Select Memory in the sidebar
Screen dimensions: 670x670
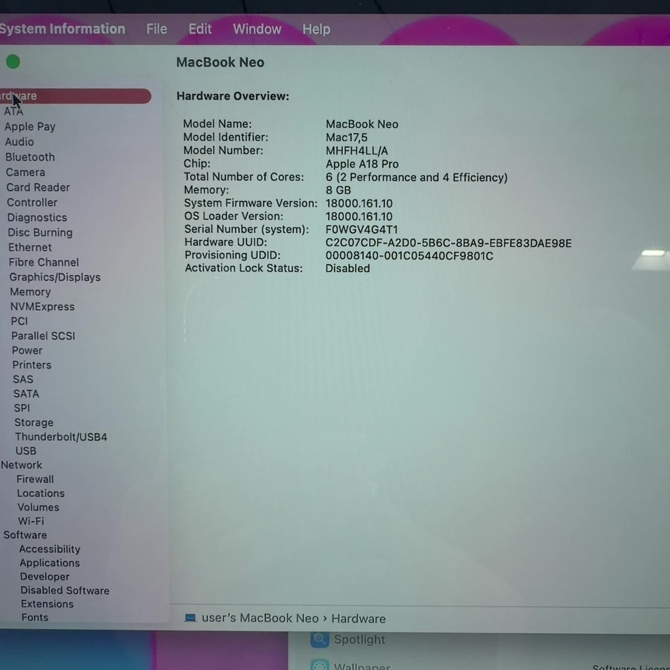pos(31,291)
